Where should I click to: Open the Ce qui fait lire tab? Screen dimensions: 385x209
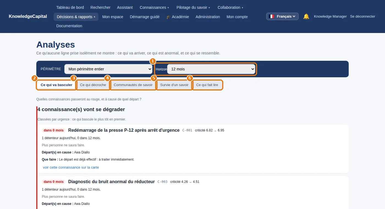(207, 85)
